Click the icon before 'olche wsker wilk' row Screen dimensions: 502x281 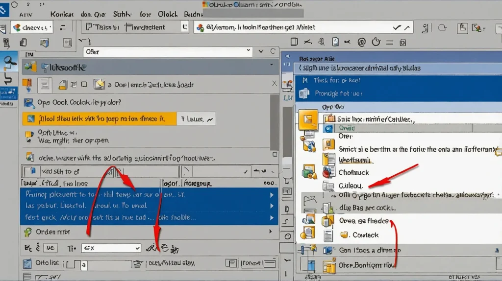[x=30, y=157]
